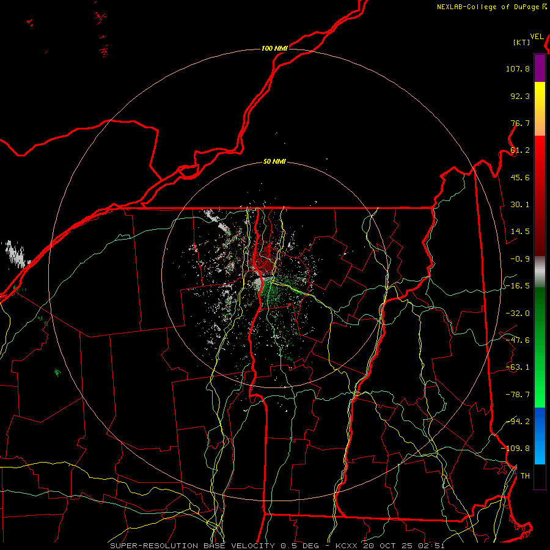Screen dimensions: 550x550
Task: Click the -63.1 velocity legend value
Action: click(x=518, y=367)
